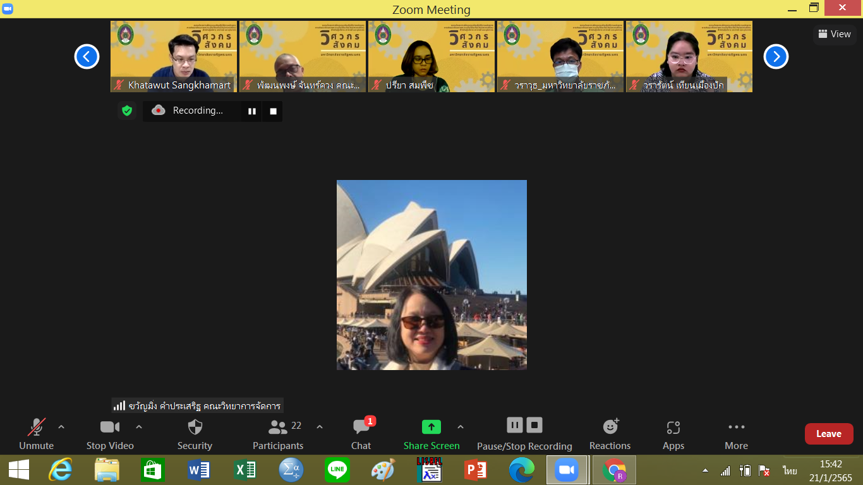
Task: Select ปริยา สมพืช video thumbnail
Action: pos(431,57)
